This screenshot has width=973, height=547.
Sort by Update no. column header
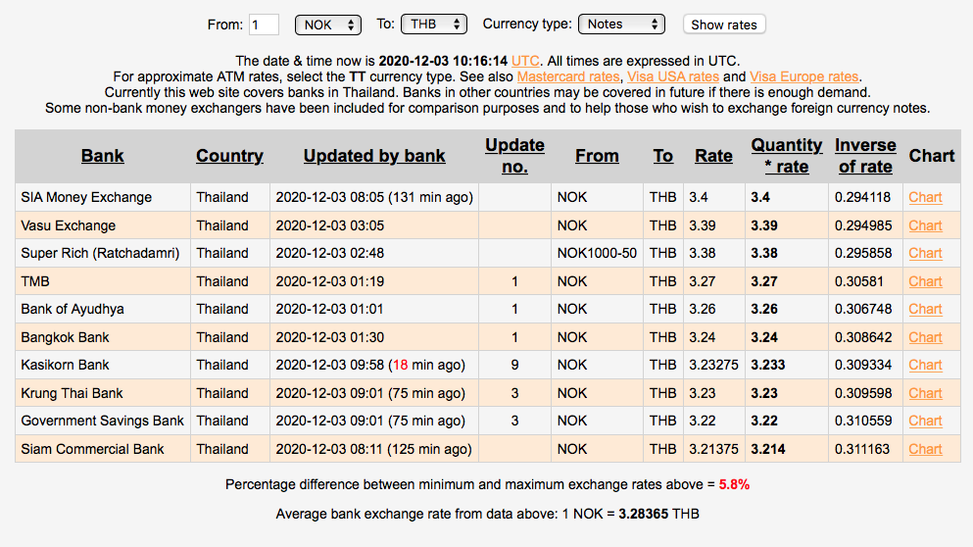point(514,156)
